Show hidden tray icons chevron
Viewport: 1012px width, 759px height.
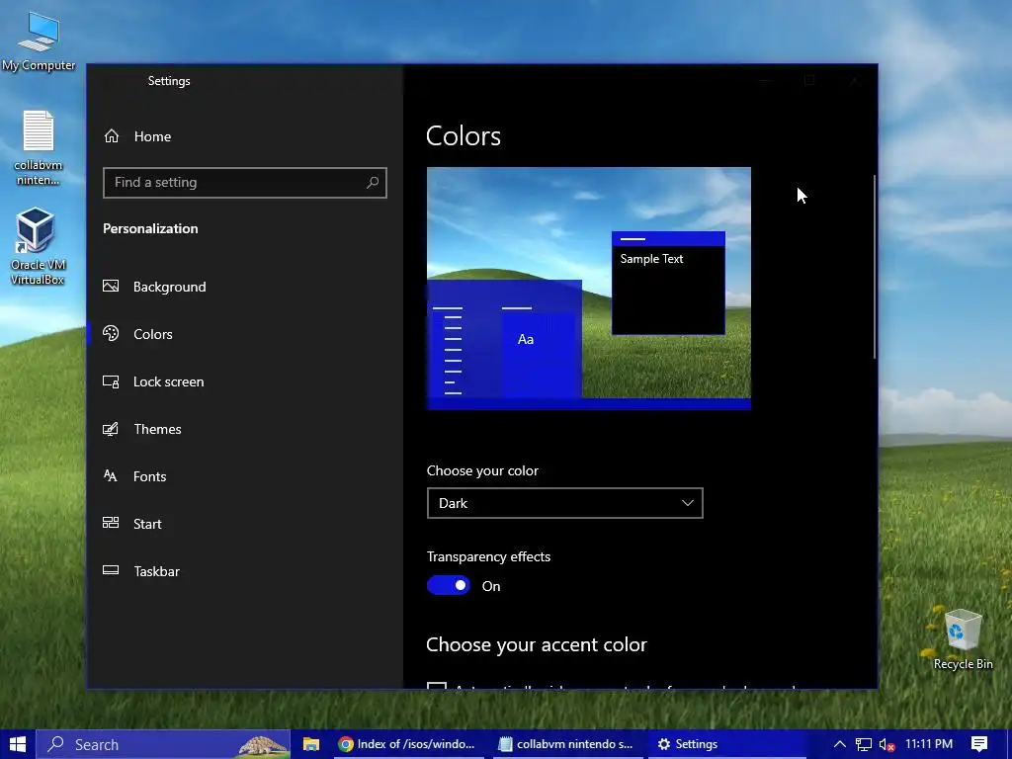pyautogui.click(x=840, y=744)
